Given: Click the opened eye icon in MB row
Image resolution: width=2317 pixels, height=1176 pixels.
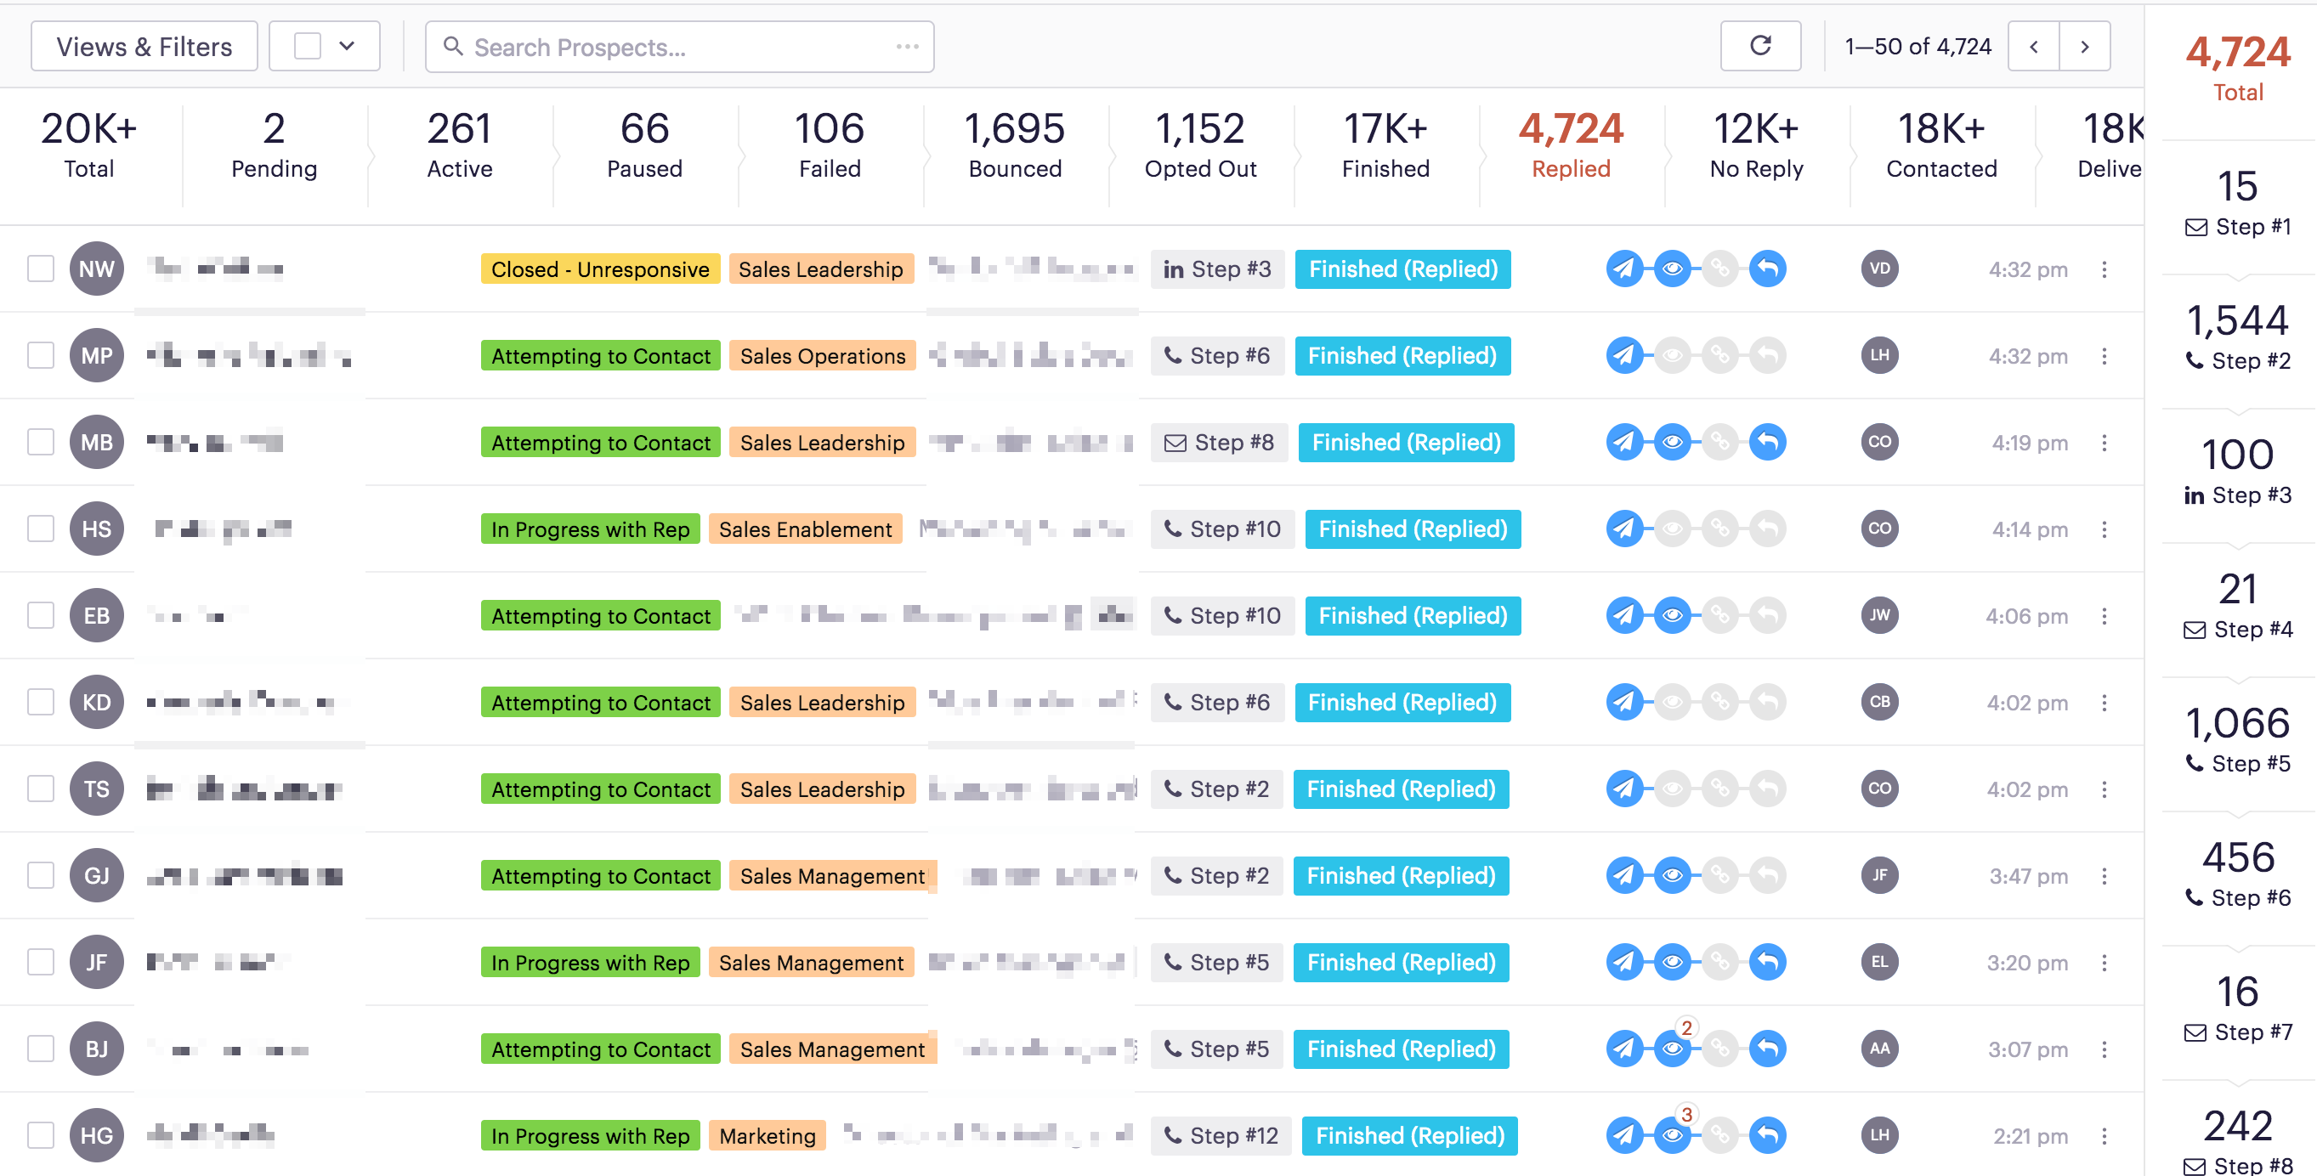Looking at the screenshot, I should coord(1672,443).
